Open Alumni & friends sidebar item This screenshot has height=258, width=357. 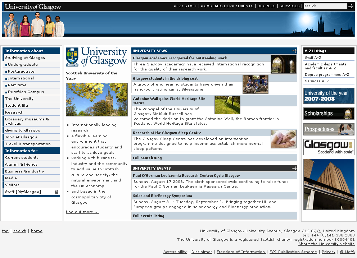click(31, 164)
